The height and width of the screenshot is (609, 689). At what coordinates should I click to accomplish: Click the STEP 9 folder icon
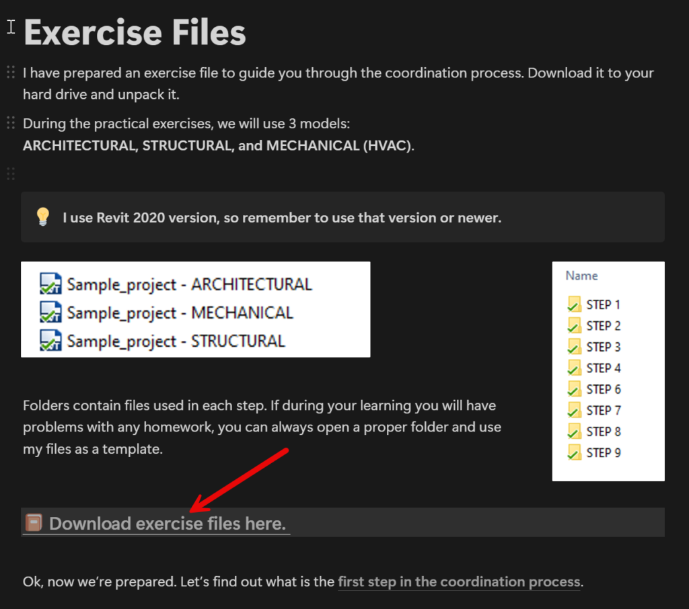(574, 453)
